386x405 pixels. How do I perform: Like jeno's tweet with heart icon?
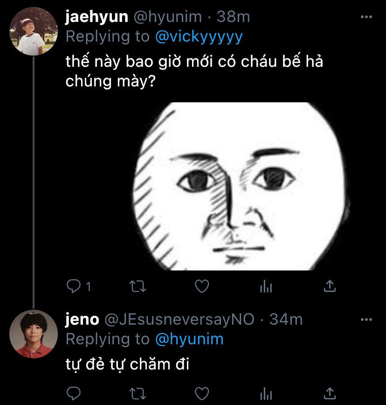coord(202,394)
